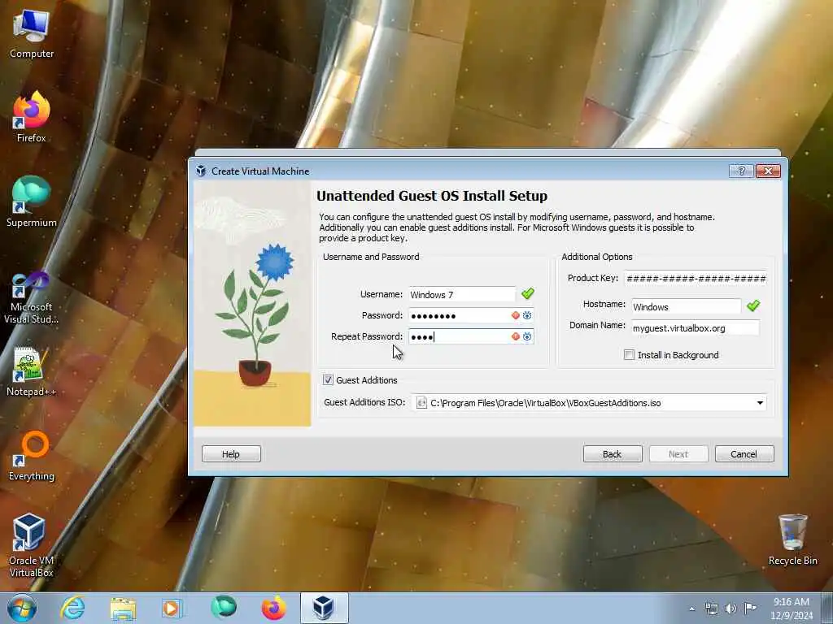Click the VirtualBox icon in dialog title bar
Image resolution: width=833 pixels, height=624 pixels.
(x=201, y=171)
